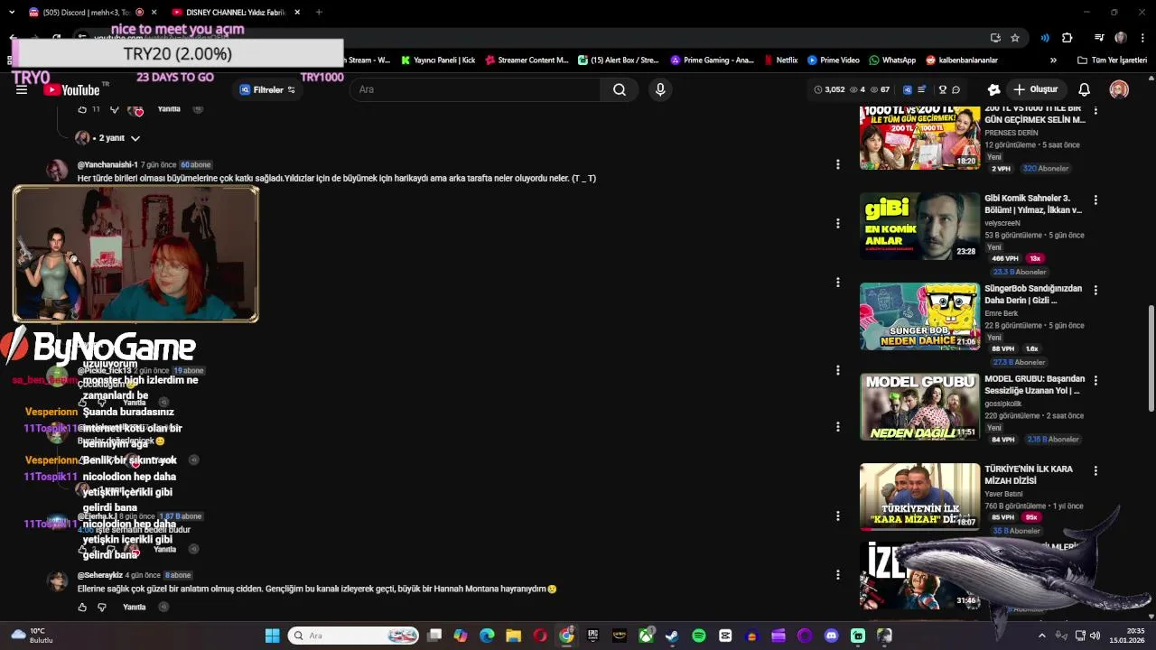Open a new browser tab
The width and height of the screenshot is (1156, 650).
319,12
